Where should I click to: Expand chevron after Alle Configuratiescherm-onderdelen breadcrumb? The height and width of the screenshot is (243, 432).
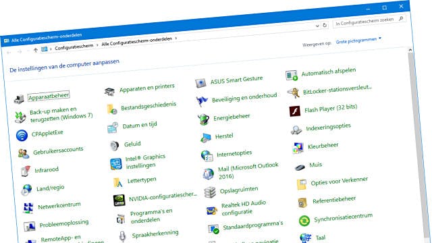[175, 38]
